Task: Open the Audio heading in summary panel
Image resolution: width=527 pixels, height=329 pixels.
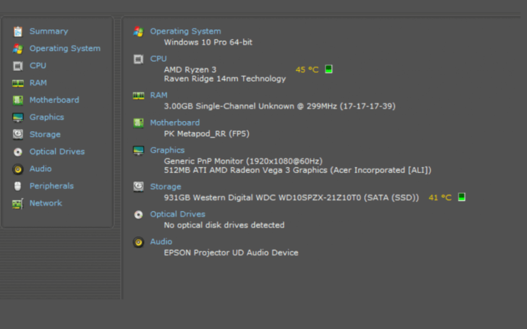Action: [x=161, y=241]
